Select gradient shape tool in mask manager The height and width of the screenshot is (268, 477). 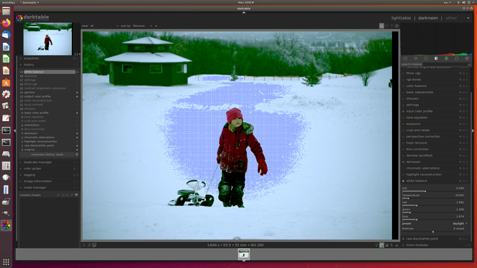(77, 195)
